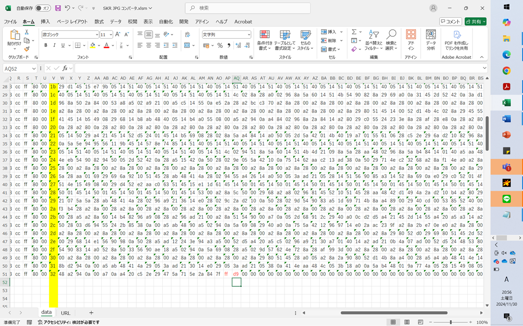Open the Insert tab
Viewport: 523px width, 326px height.
(x=46, y=22)
